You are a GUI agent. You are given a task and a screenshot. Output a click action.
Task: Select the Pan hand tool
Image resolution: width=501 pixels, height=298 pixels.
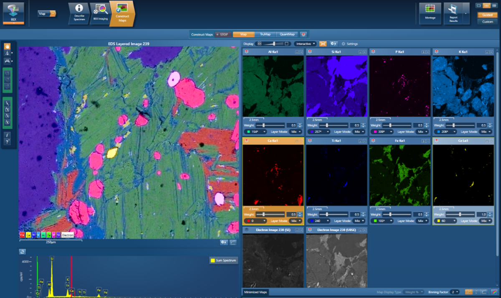tap(7, 46)
